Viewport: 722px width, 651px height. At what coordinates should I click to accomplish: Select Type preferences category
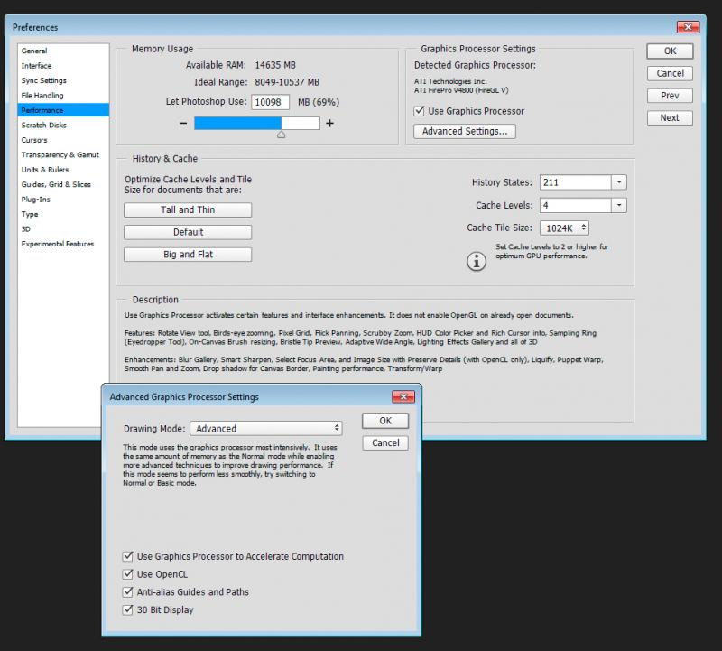pos(63,214)
